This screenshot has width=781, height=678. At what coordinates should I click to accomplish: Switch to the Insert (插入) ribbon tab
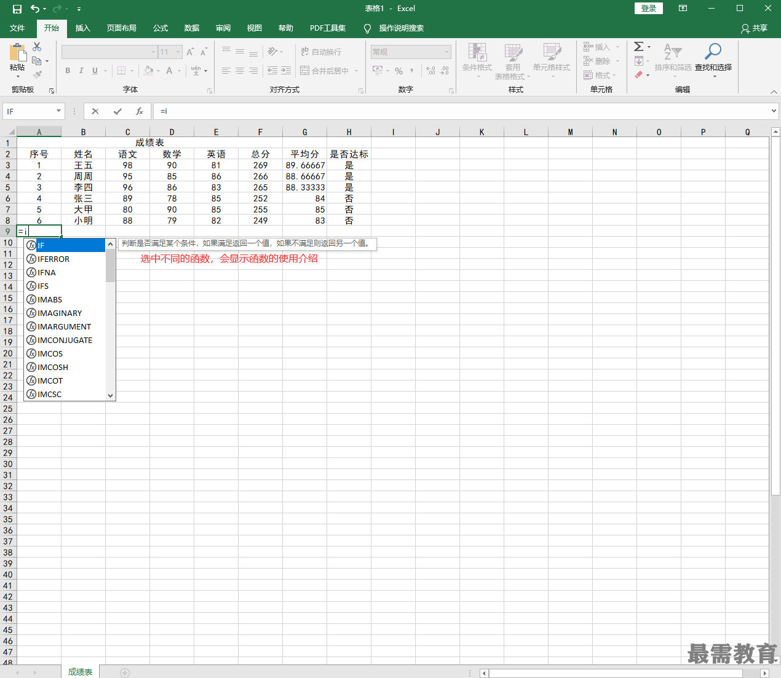(x=83, y=28)
